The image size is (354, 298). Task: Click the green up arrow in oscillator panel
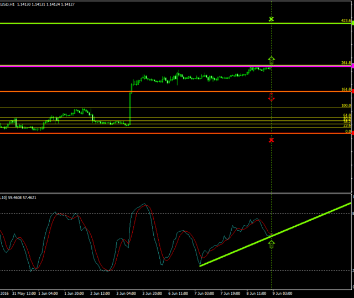coord(271,243)
